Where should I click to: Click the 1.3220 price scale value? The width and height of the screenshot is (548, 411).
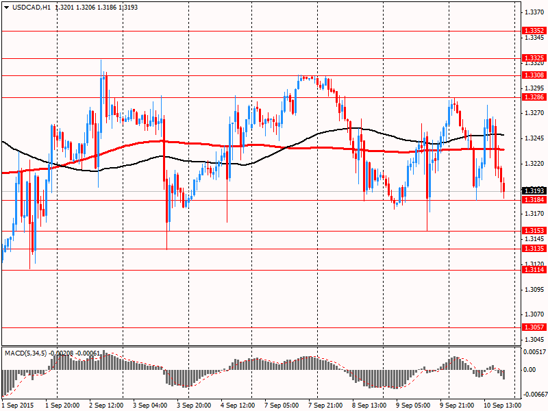tap(534, 164)
